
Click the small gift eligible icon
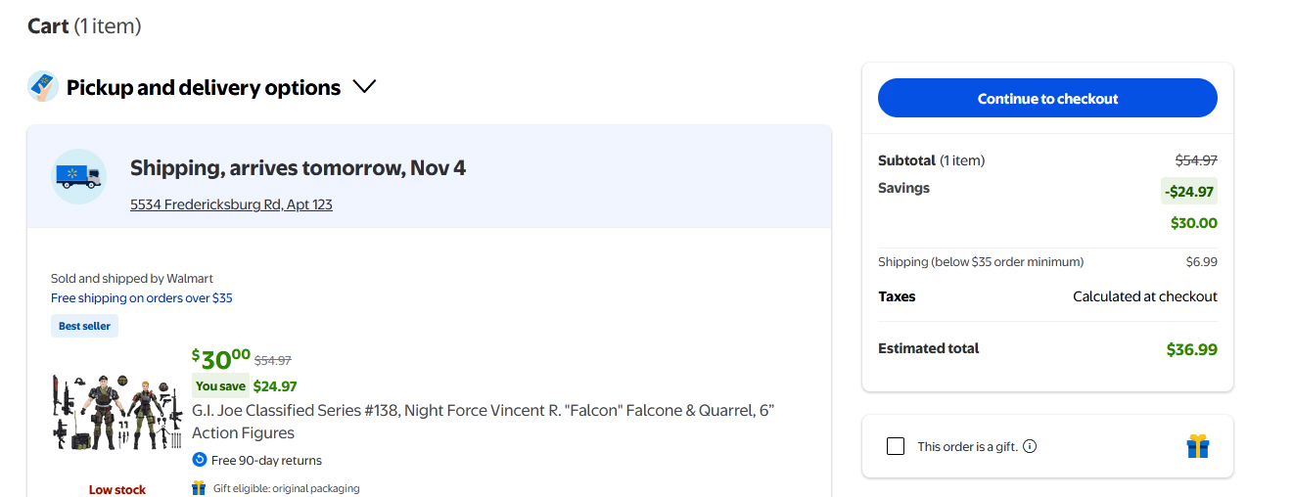coord(199,488)
